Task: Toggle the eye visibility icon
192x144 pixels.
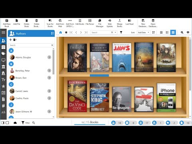Action: pos(188,32)
